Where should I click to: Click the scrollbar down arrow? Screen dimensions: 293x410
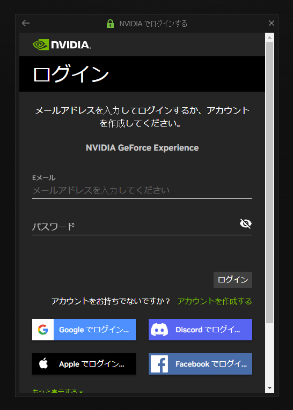[269, 388]
